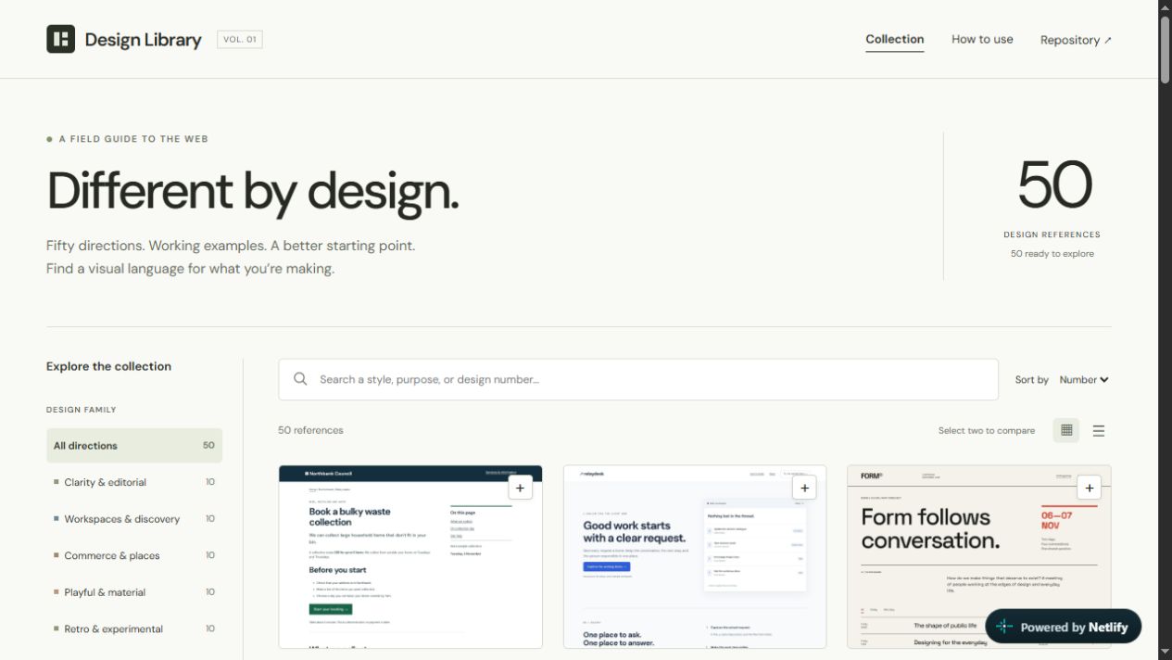Click the 'A FIELD GUIDE TO THE WEB' label
The image size is (1172, 660).
tap(133, 139)
